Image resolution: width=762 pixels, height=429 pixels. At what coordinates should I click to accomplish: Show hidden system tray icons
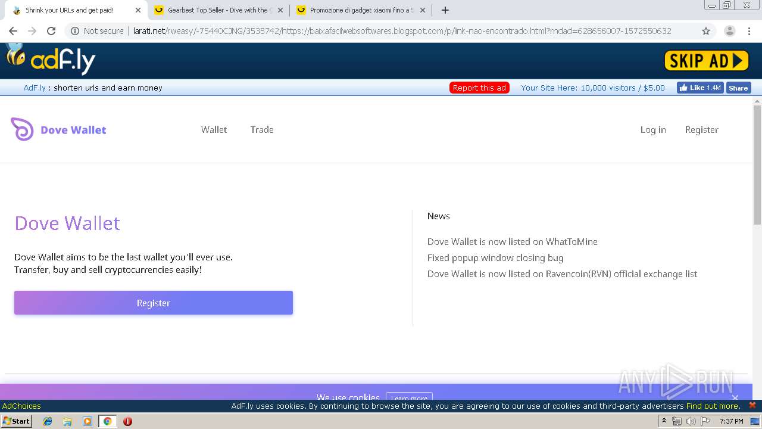(664, 421)
